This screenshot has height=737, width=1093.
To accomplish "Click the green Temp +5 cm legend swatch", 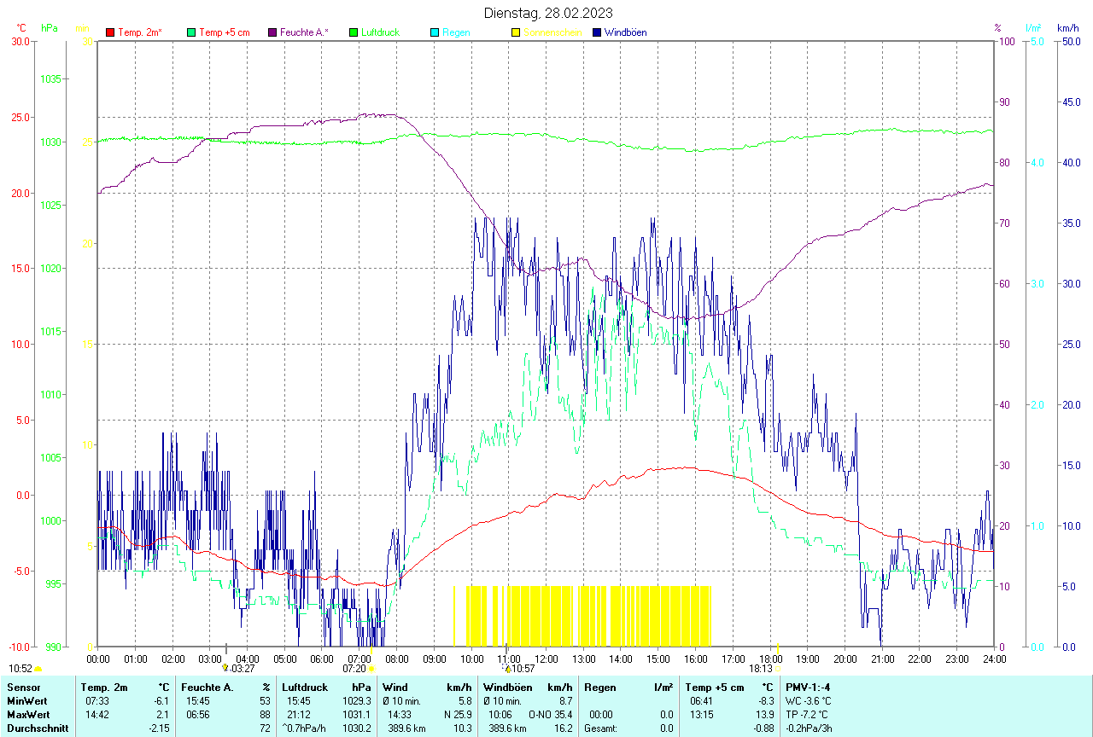I will 191,32.
